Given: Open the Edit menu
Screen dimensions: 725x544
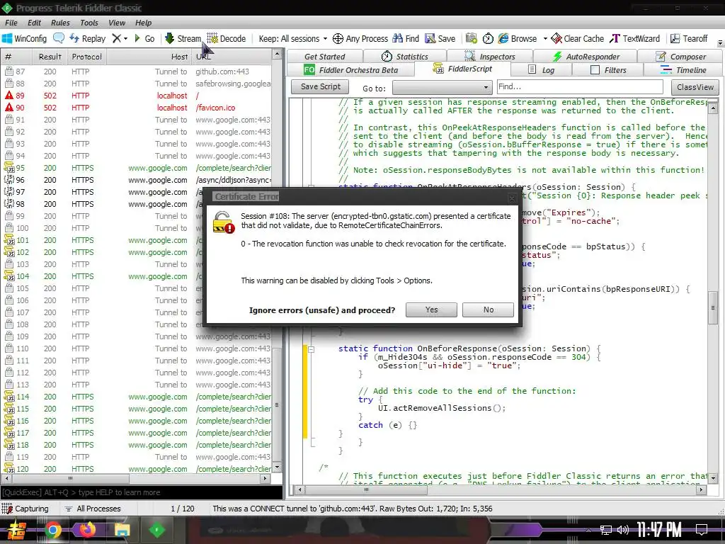Looking at the screenshot, I should pyautogui.click(x=34, y=23).
